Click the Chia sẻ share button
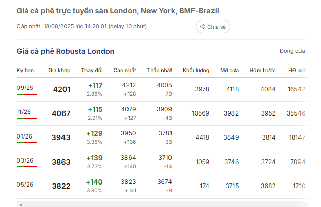This screenshot has width=321, height=207. tap(212, 27)
